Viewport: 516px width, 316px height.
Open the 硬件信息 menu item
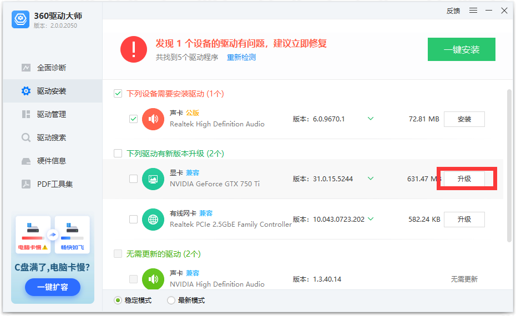53,161
